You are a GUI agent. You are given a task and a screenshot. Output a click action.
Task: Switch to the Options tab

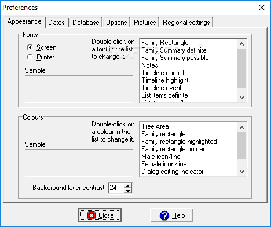[x=116, y=23]
